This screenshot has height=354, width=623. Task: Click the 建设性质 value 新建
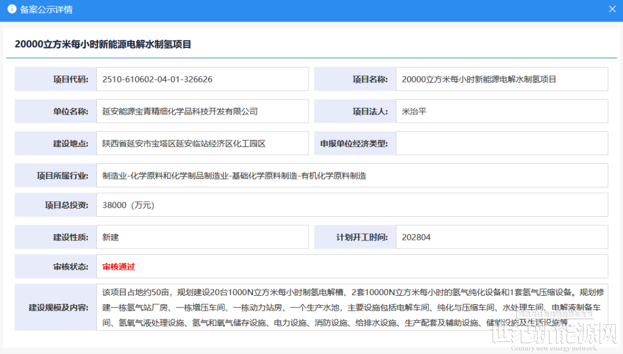[111, 237]
